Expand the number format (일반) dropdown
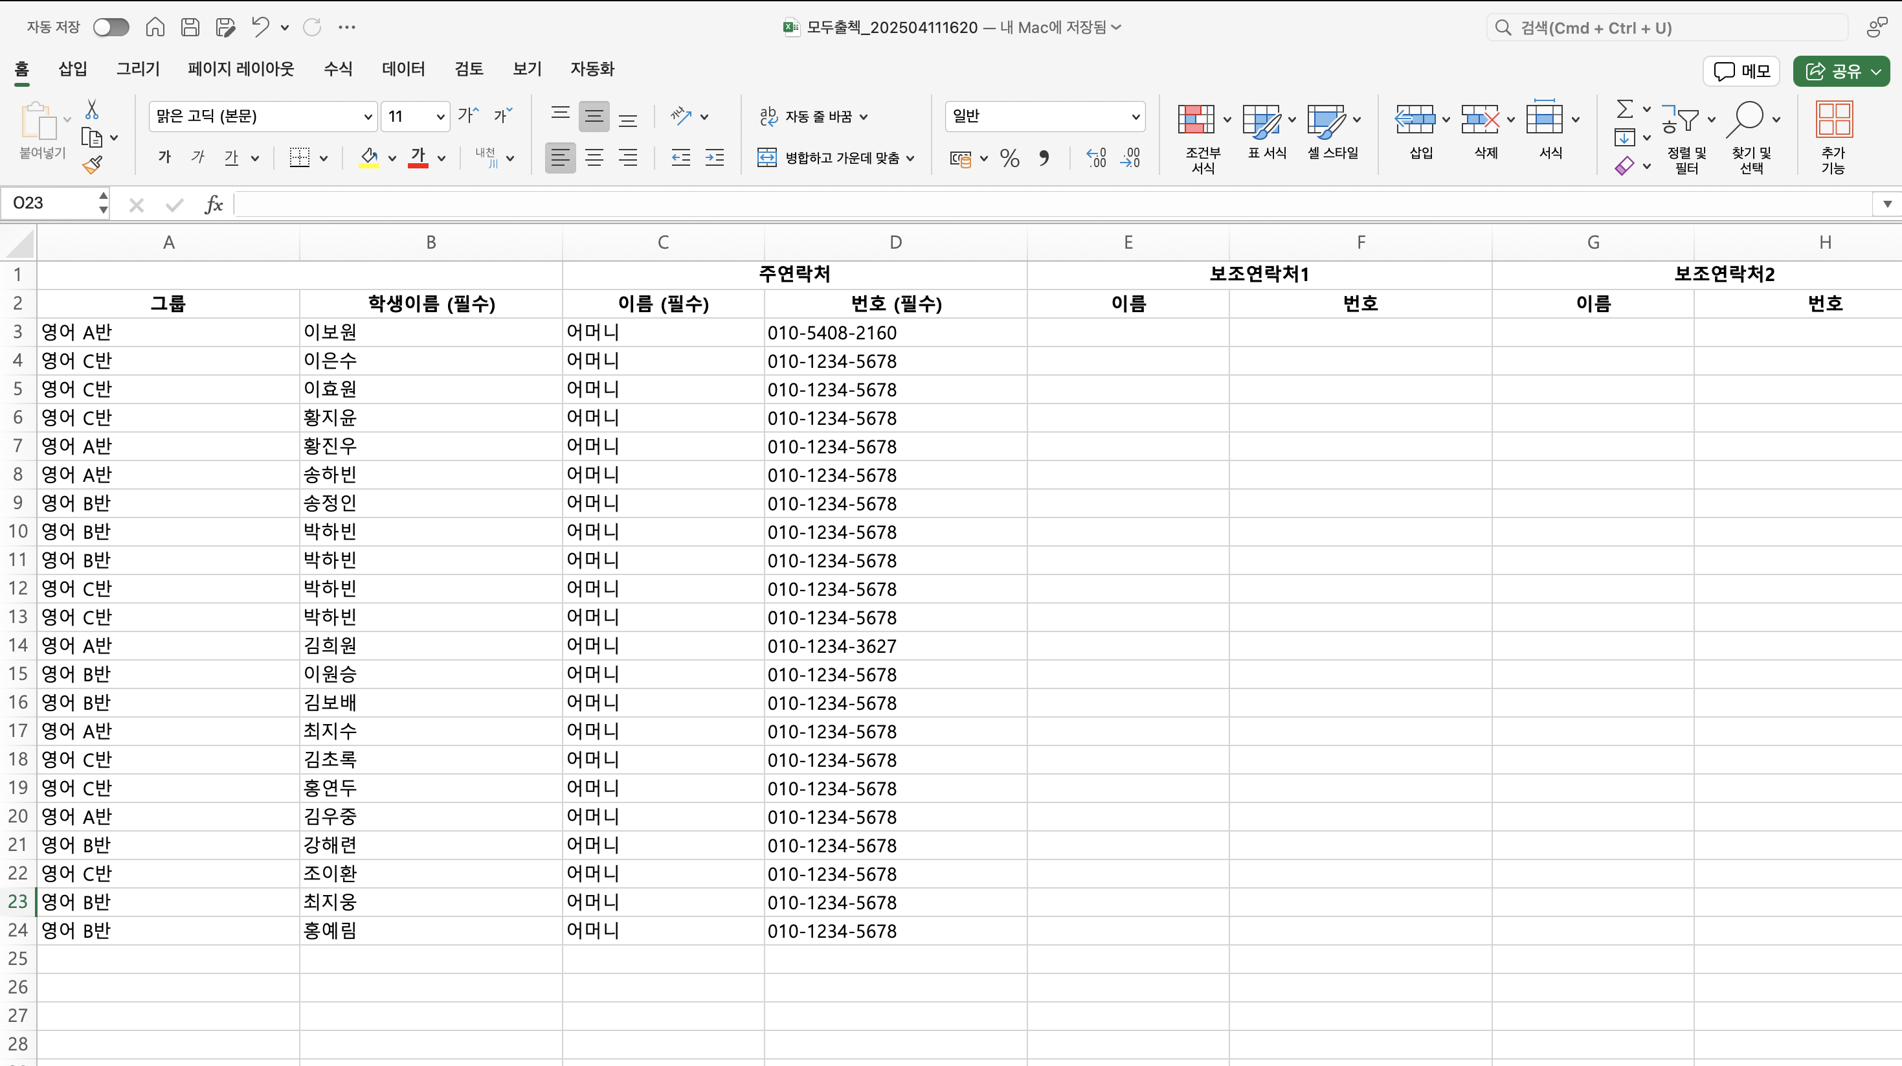1902x1066 pixels. (x=1135, y=117)
